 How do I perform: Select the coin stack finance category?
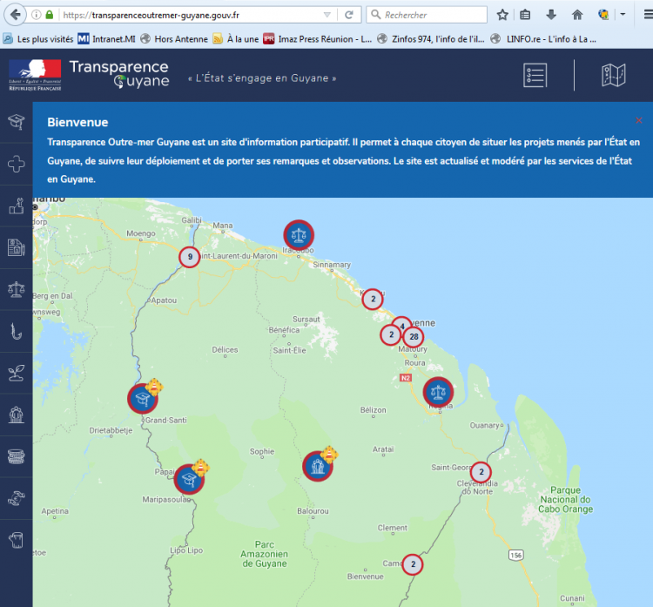(x=16, y=456)
